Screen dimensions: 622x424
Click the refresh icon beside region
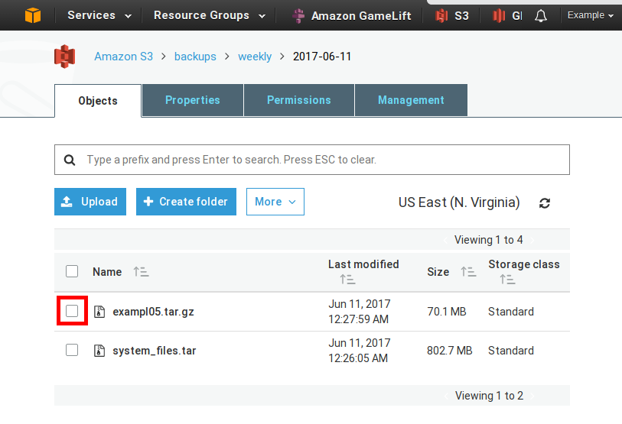coord(545,203)
